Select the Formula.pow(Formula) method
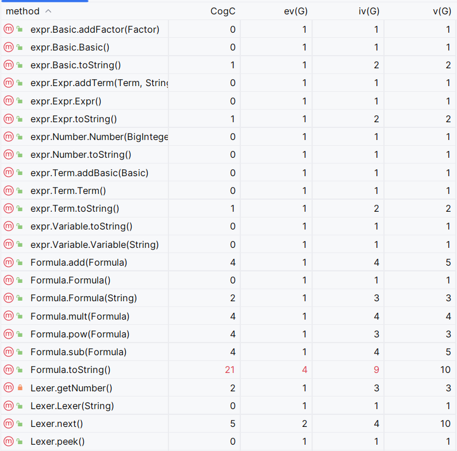The width and height of the screenshot is (457, 451). click(80, 335)
